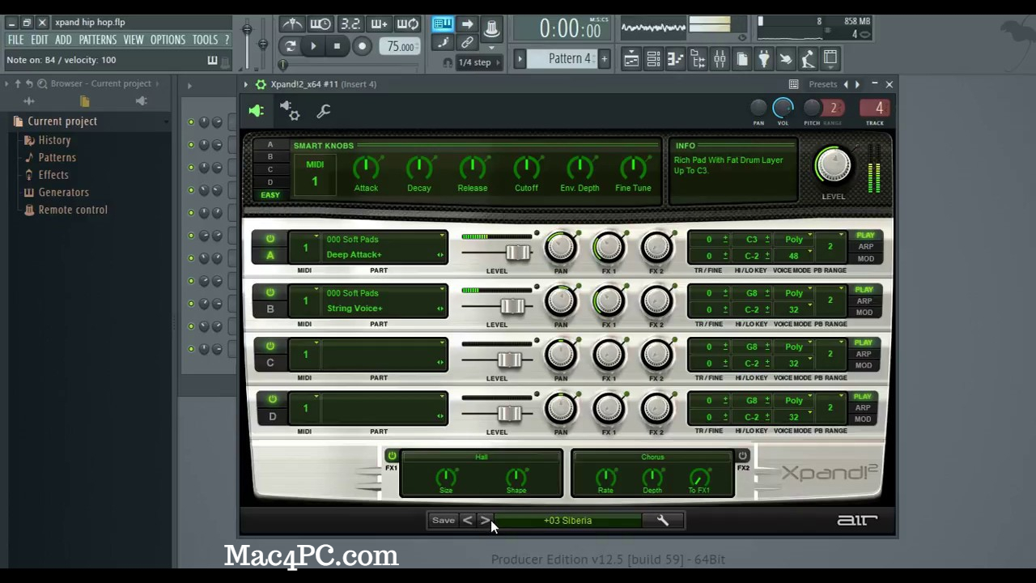Open the wrench settings in the wrapper toolbar

click(x=324, y=112)
